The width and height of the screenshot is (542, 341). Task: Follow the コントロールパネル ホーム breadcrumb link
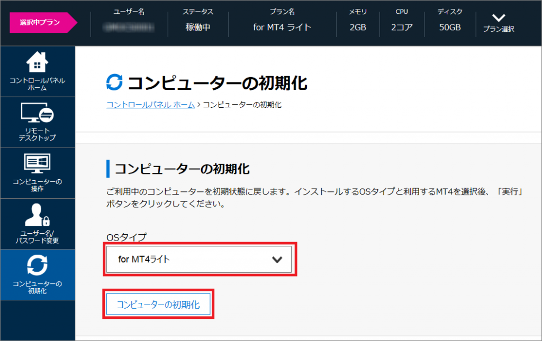pyautogui.click(x=150, y=105)
